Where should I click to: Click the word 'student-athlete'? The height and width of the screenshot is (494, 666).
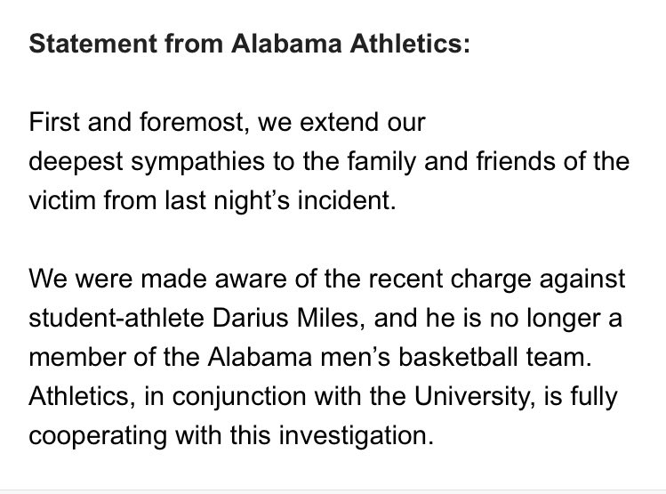116,318
